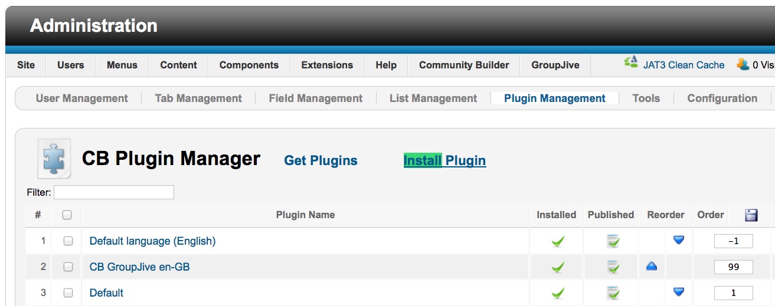This screenshot has width=775, height=306.
Task: Toggle published icon for CB GroupJive en-GB
Action: click(613, 267)
